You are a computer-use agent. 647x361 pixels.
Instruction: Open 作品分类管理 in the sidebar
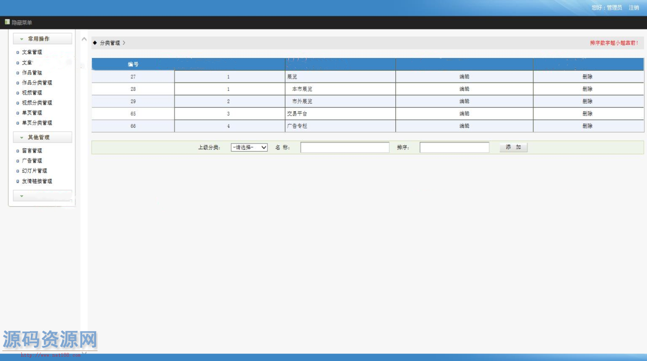(x=37, y=83)
